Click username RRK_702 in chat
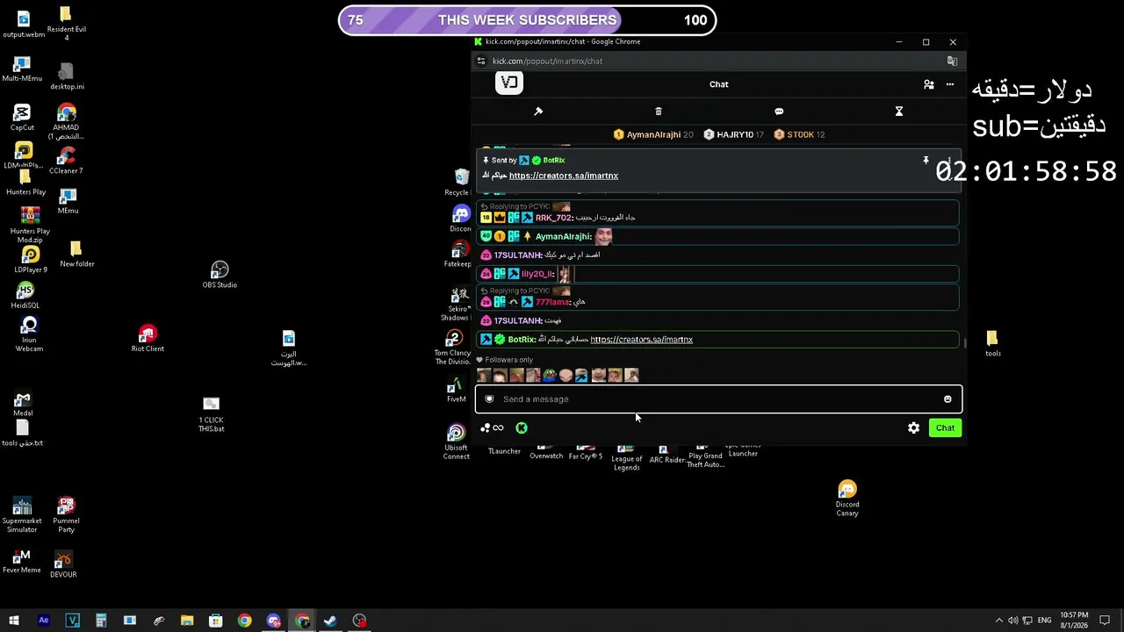This screenshot has height=632, width=1124. 554,218
